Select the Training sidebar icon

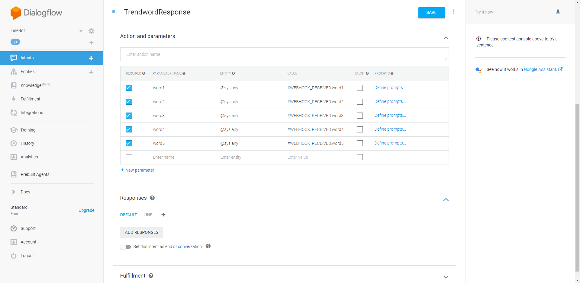(14, 130)
